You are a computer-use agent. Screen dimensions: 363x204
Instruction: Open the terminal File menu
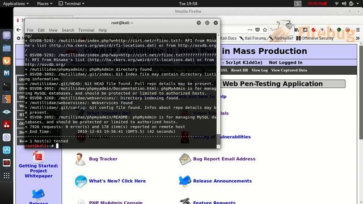30,30
